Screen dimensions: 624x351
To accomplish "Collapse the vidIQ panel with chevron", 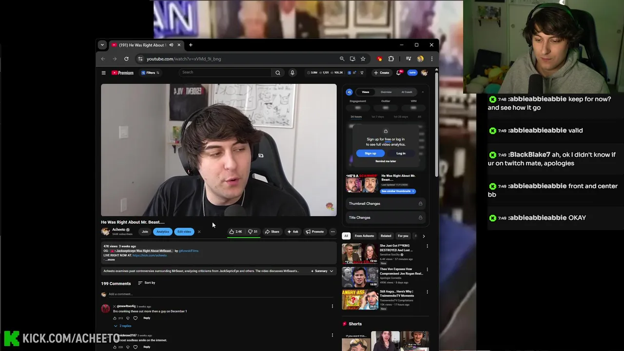I will [423, 92].
